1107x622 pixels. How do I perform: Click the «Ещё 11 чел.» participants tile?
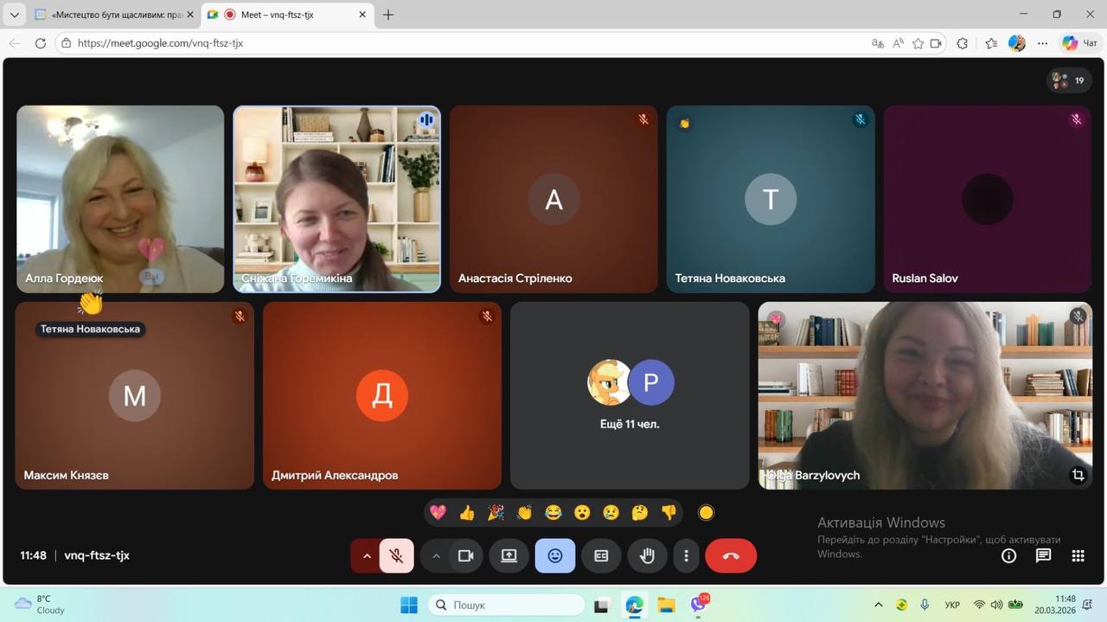tap(630, 395)
